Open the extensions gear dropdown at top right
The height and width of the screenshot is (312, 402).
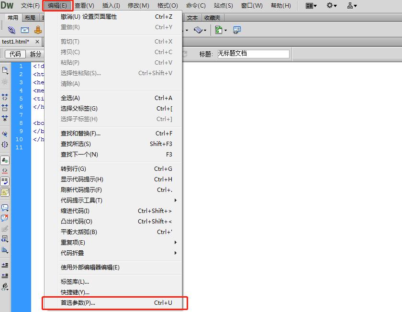tap(332, 6)
